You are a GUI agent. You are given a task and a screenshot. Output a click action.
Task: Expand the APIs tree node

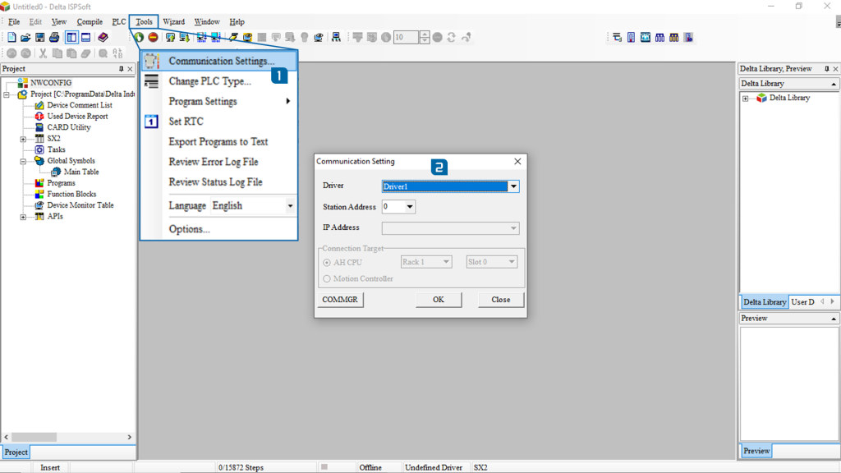click(23, 217)
